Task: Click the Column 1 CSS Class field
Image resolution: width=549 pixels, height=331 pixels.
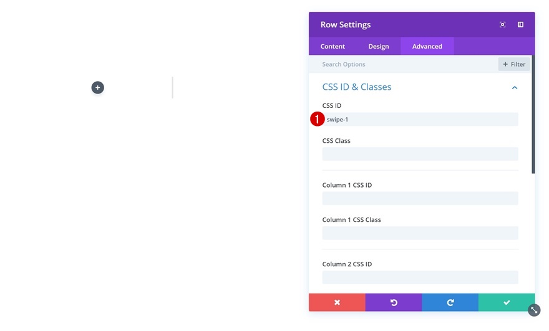Action: pos(420,233)
